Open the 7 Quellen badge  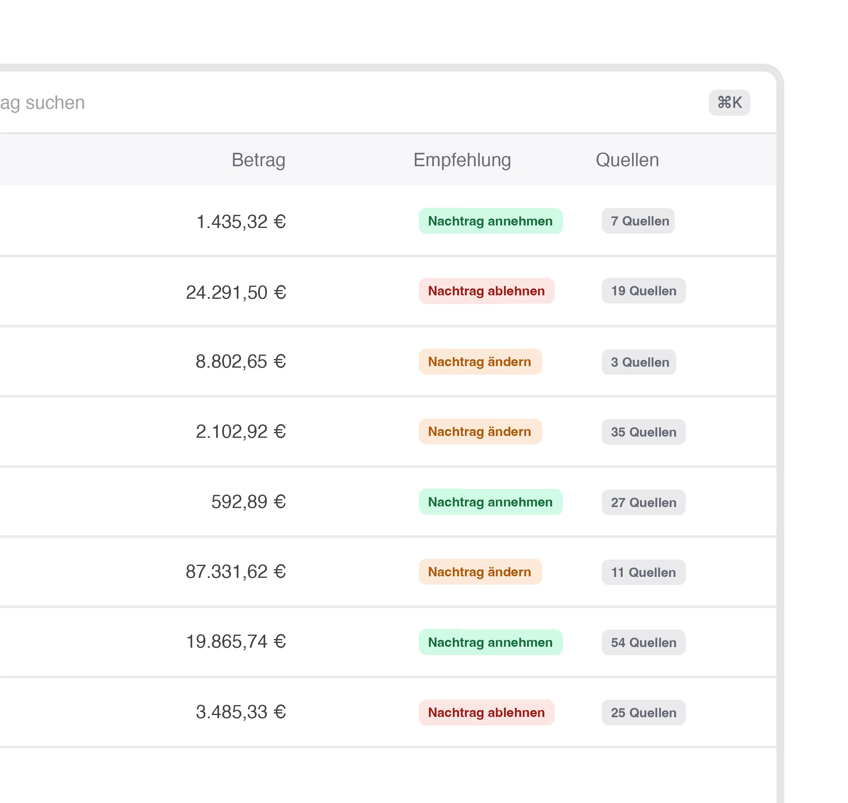tap(638, 221)
